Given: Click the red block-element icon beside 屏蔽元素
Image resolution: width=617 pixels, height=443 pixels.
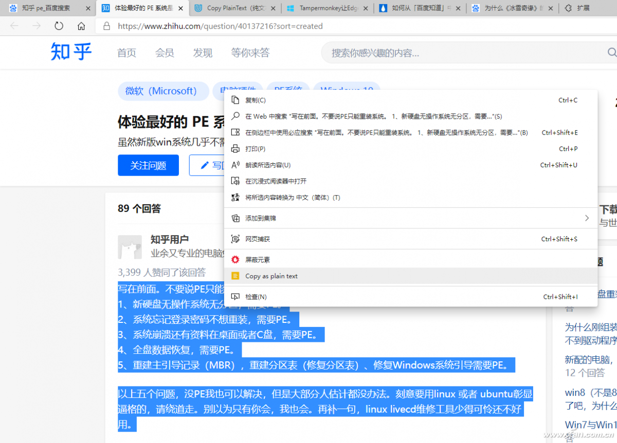Looking at the screenshot, I should tap(235, 260).
